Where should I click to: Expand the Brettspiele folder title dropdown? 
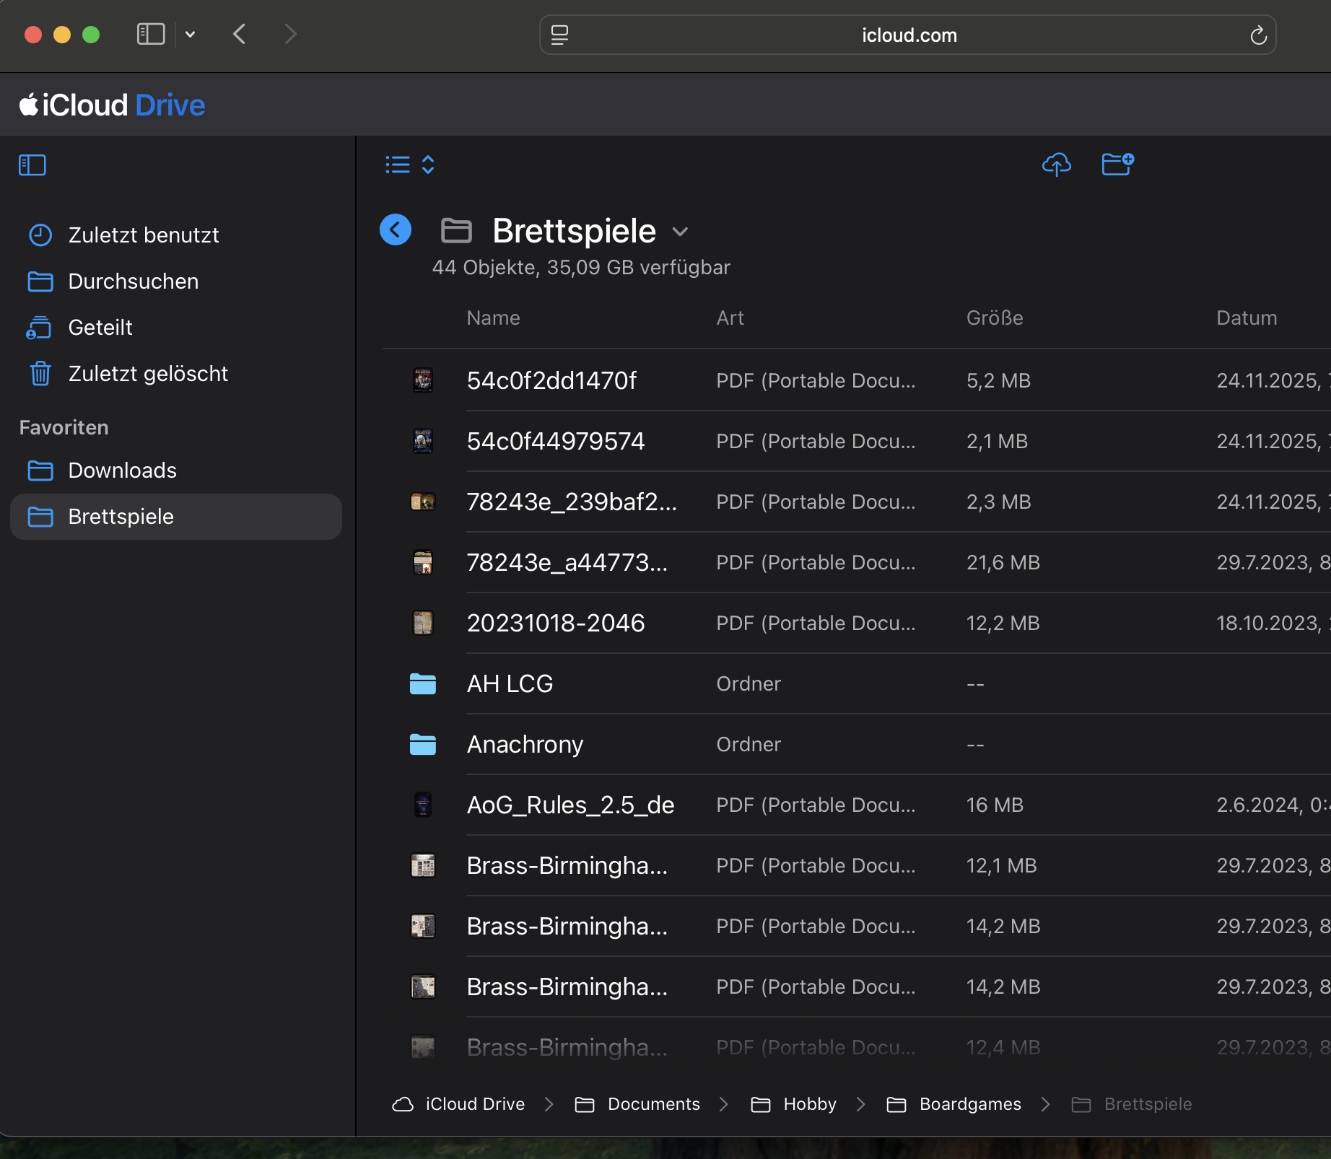[680, 232]
